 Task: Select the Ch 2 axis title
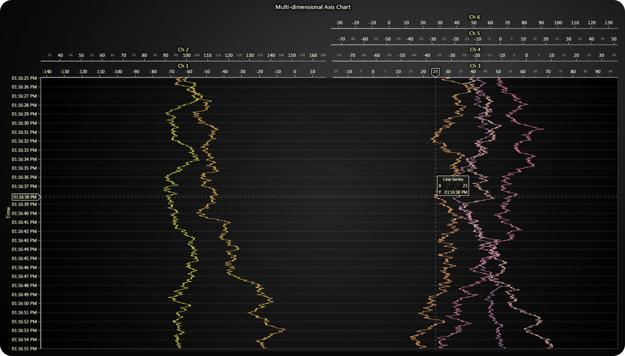[183, 49]
